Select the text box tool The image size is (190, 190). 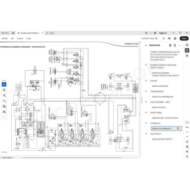(4, 106)
